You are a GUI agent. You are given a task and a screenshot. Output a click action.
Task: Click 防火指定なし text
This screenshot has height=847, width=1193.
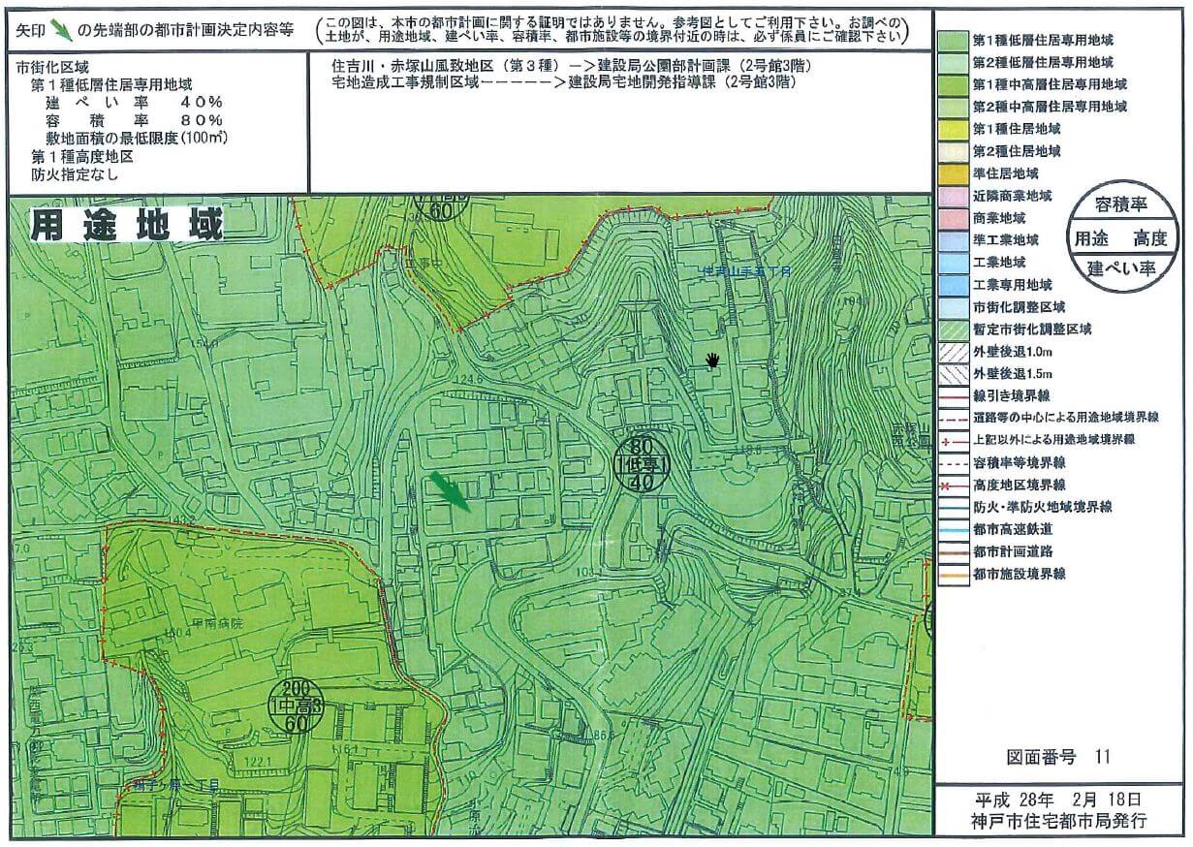(x=76, y=175)
